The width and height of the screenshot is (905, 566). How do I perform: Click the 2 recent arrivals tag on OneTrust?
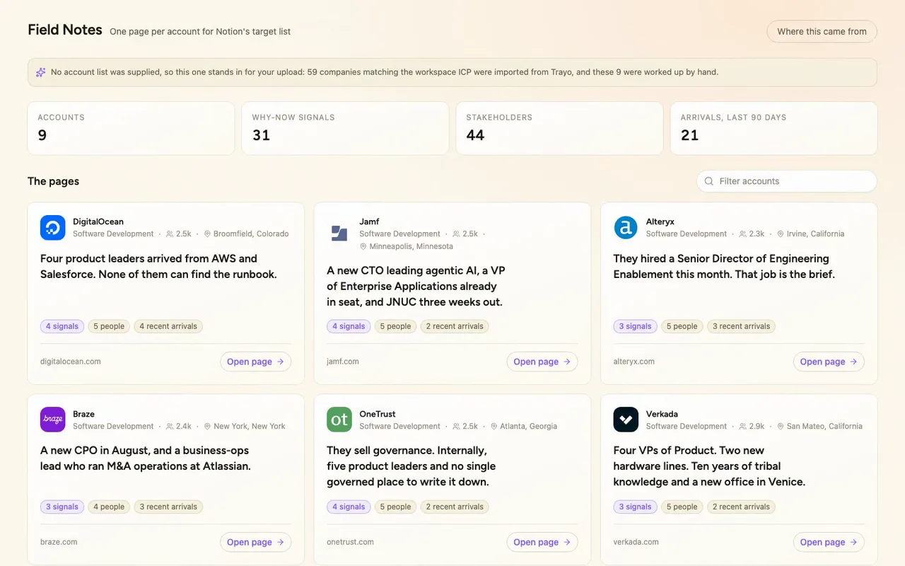(455, 507)
